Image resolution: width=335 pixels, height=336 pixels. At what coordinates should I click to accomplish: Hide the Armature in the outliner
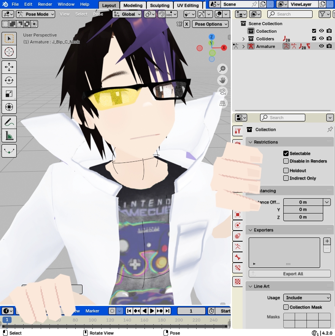point(321,46)
